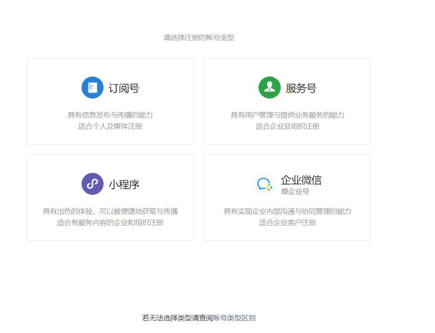
Task: Click the 原企业号 subtitle
Action: (x=295, y=191)
